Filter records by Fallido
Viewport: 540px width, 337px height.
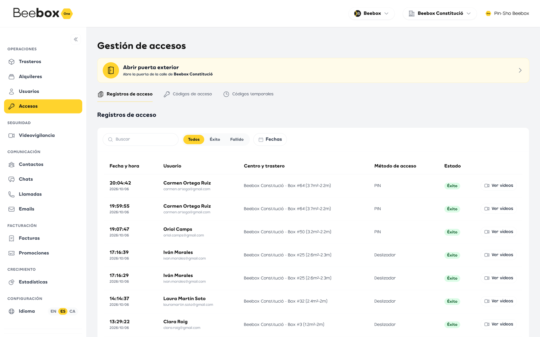[237, 140]
